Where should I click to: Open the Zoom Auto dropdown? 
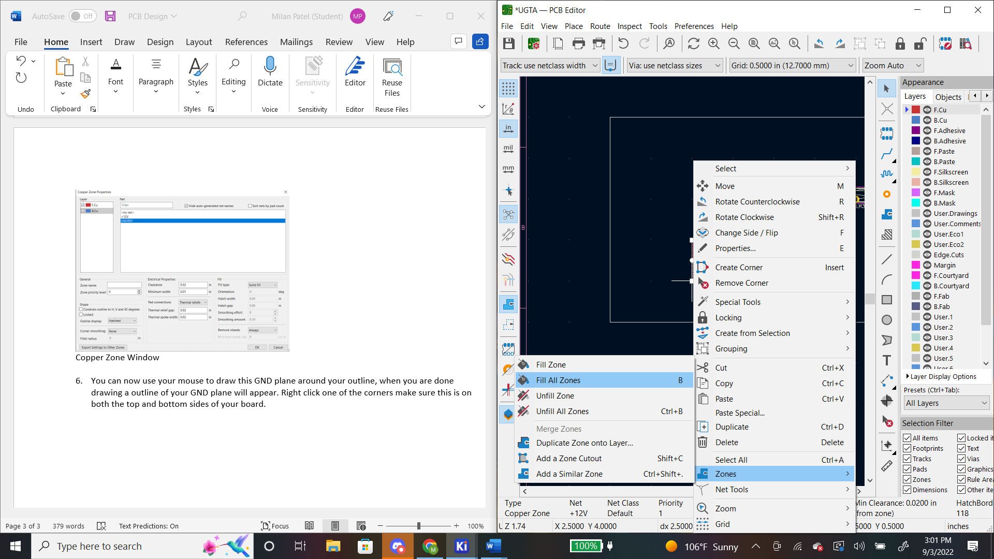(x=893, y=65)
